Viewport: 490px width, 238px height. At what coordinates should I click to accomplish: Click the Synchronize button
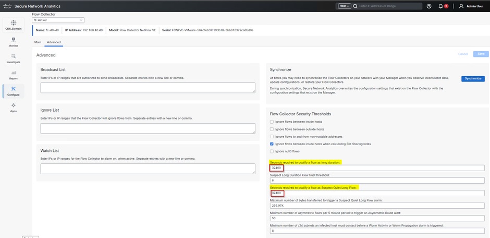[473, 78]
